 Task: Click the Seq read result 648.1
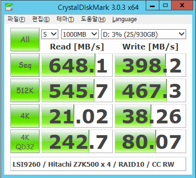click(x=77, y=65)
